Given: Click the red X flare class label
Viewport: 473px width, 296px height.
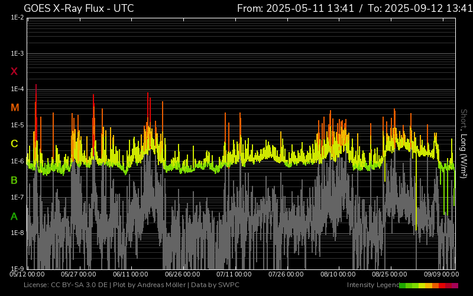Looking at the screenshot, I should (x=14, y=72).
